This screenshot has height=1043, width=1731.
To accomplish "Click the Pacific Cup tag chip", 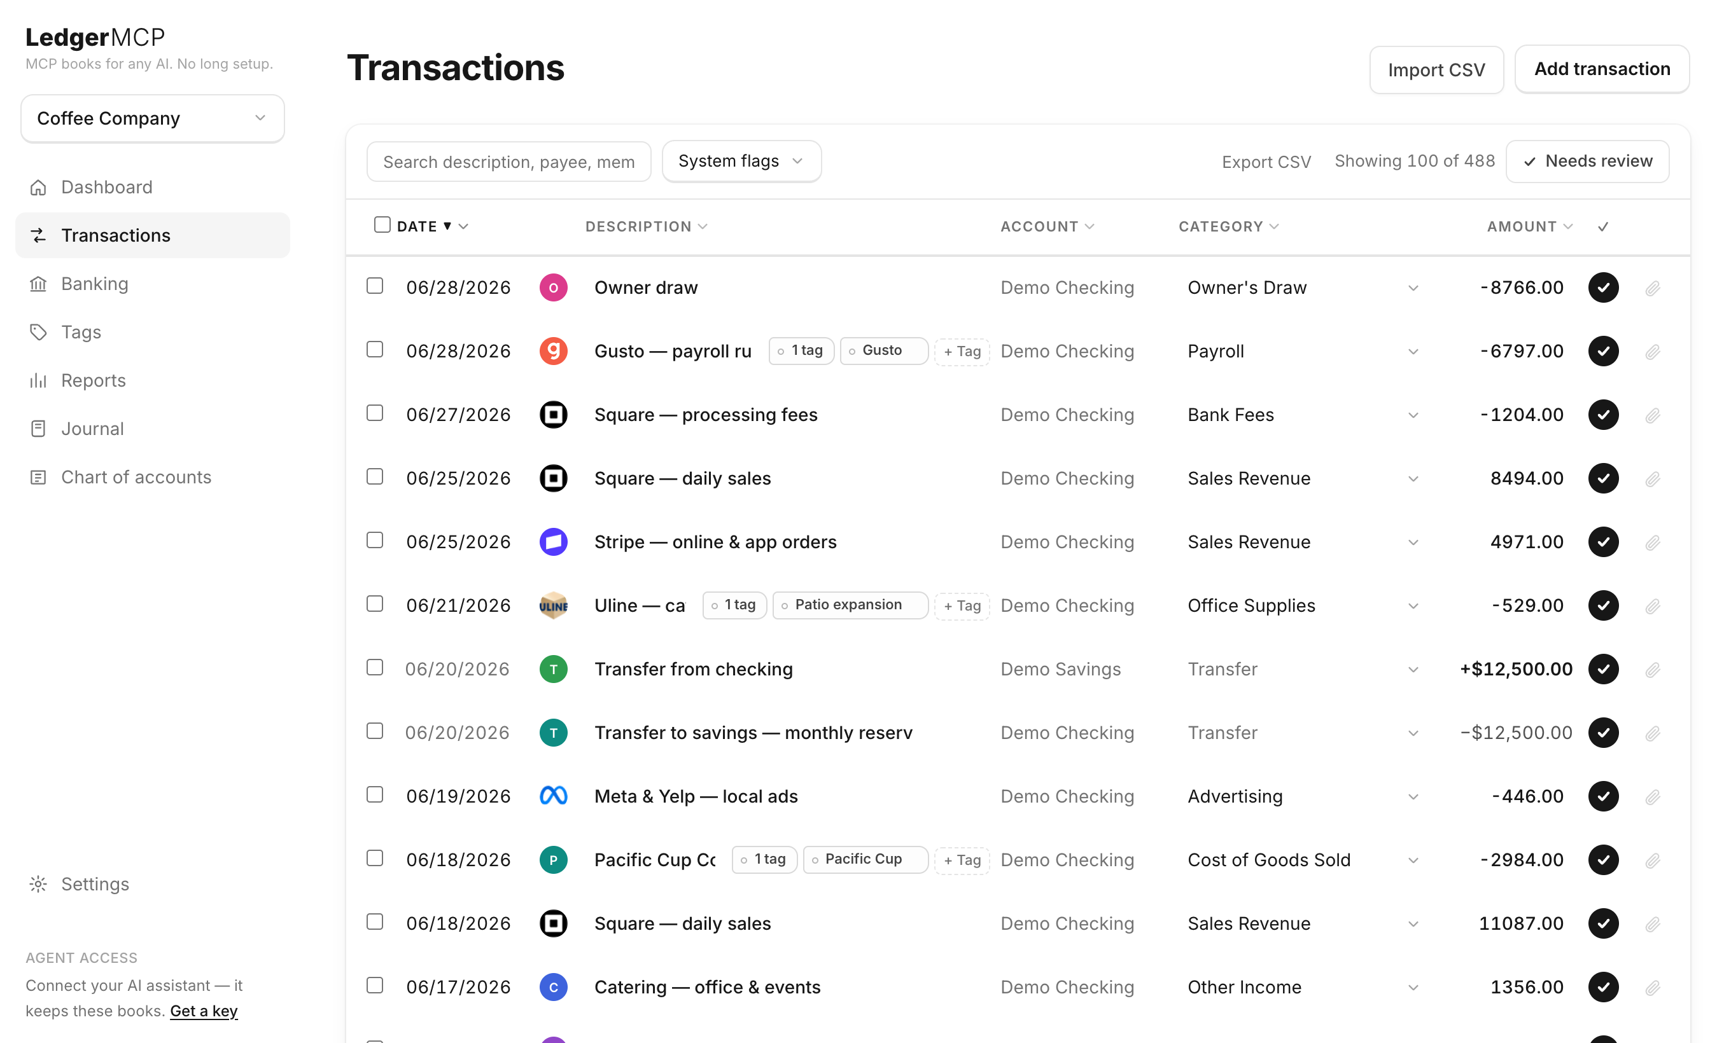I will tap(865, 859).
